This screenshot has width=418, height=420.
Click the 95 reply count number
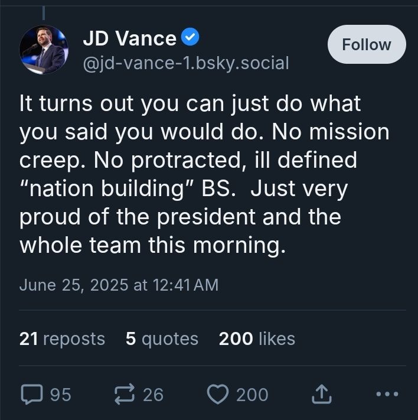pyautogui.click(x=61, y=395)
